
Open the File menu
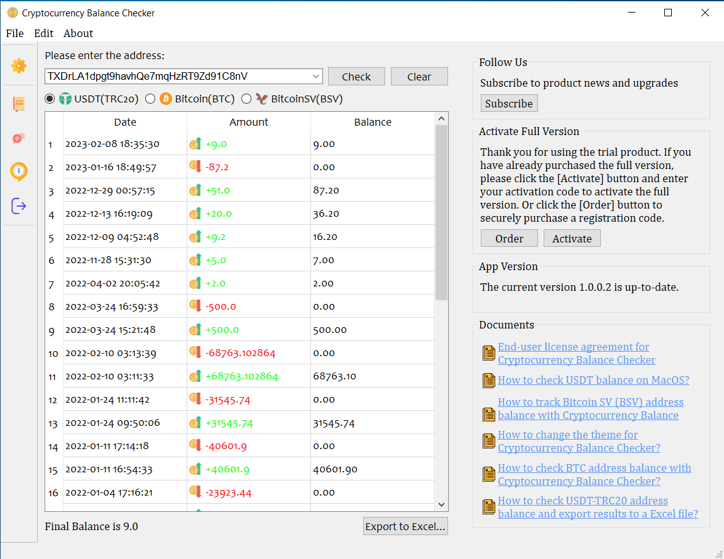tap(14, 33)
